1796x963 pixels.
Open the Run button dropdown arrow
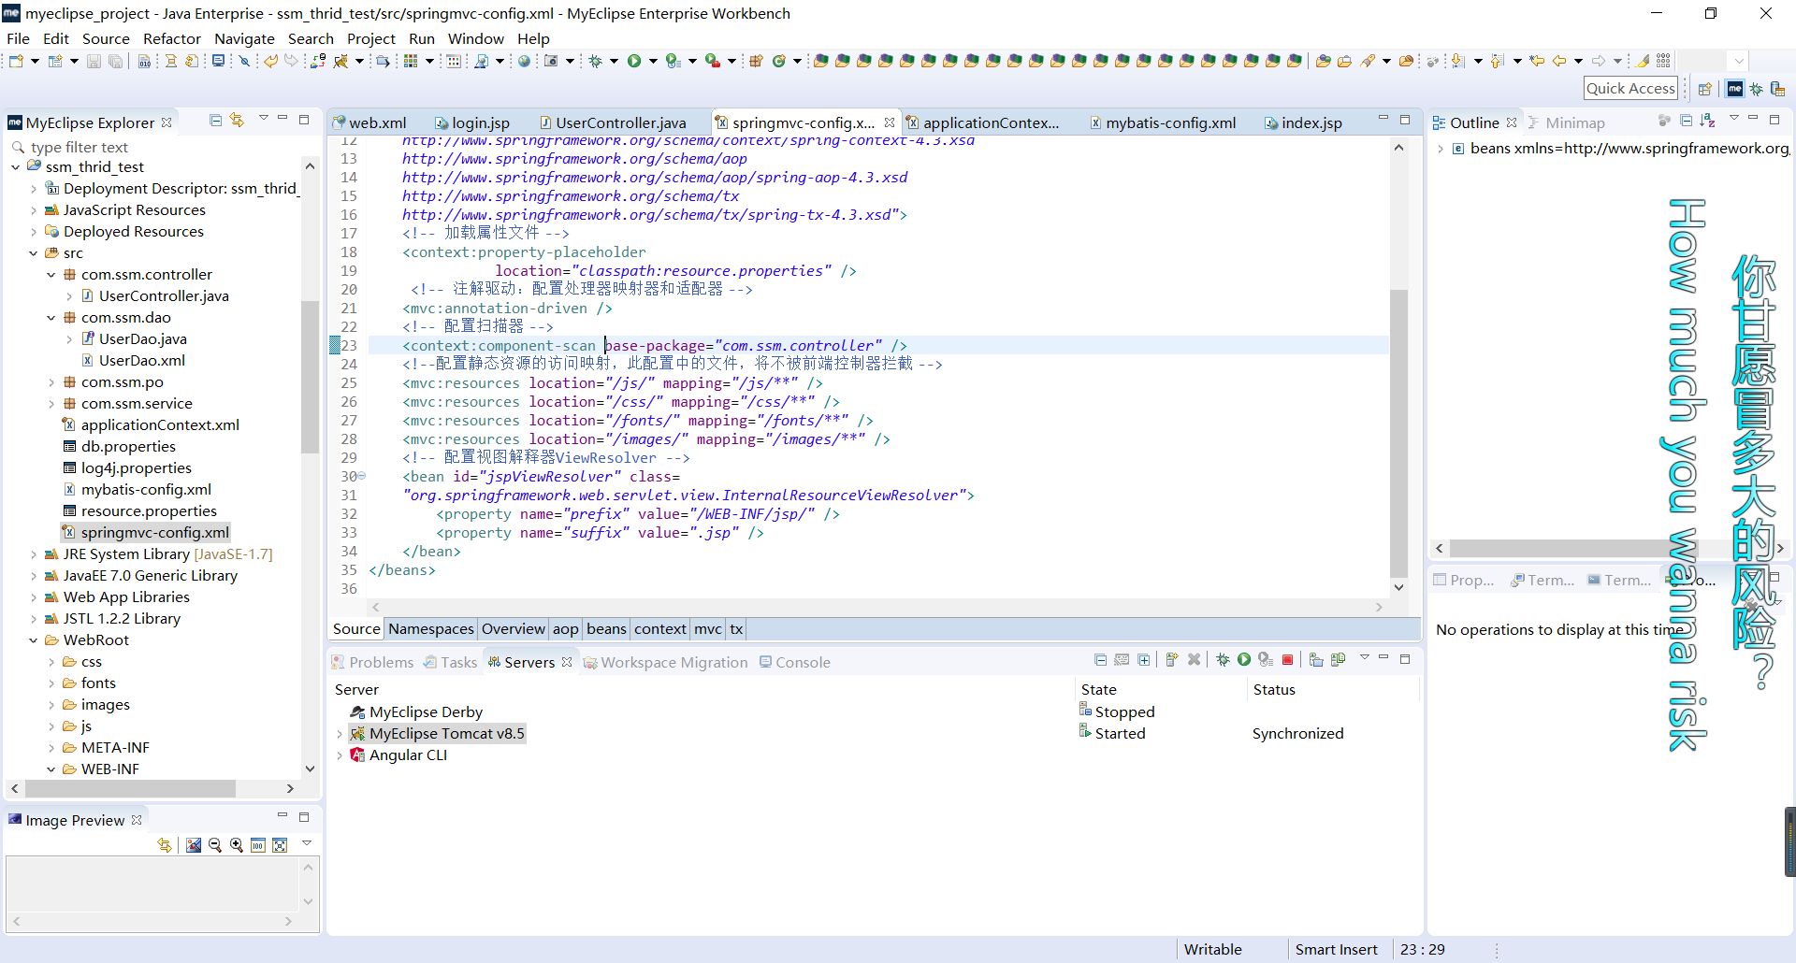click(653, 62)
